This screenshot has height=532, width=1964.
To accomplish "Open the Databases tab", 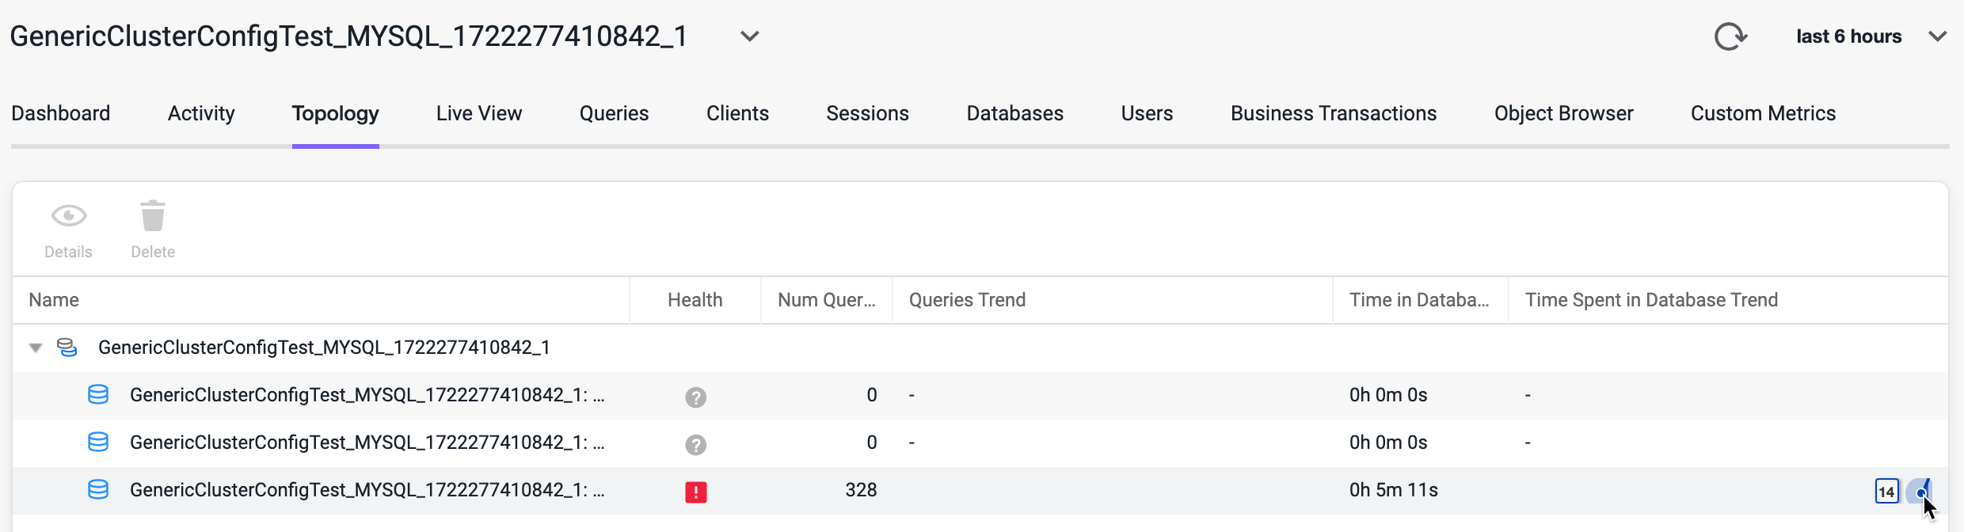I will 1014,113.
